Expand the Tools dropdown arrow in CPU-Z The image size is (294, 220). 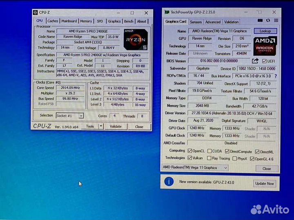[x=101, y=126]
